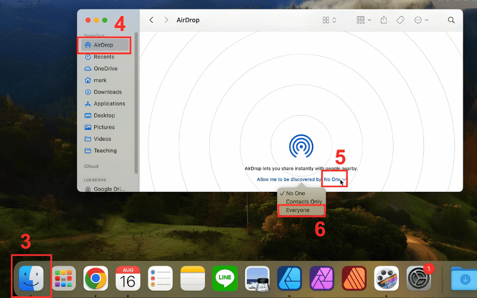This screenshot has width=477, height=298.
Task: Open the More actions ellipsis menu
Action: tap(422, 20)
